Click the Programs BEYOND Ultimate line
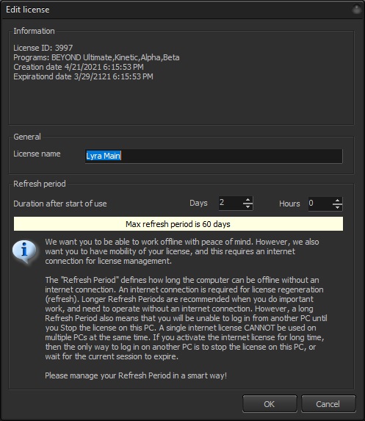Screen dimensions: 365x421 pos(96,57)
